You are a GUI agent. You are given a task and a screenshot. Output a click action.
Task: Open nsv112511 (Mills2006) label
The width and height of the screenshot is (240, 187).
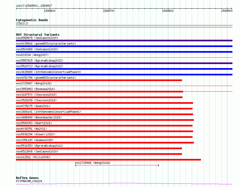tap(33, 157)
